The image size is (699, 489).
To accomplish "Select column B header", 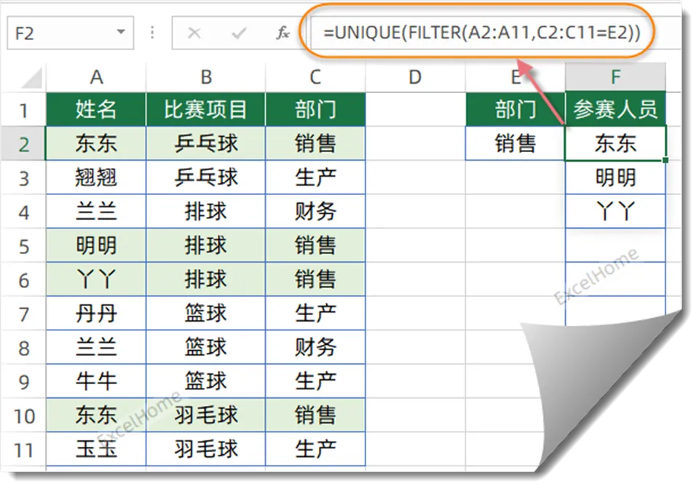I will pyautogui.click(x=205, y=77).
